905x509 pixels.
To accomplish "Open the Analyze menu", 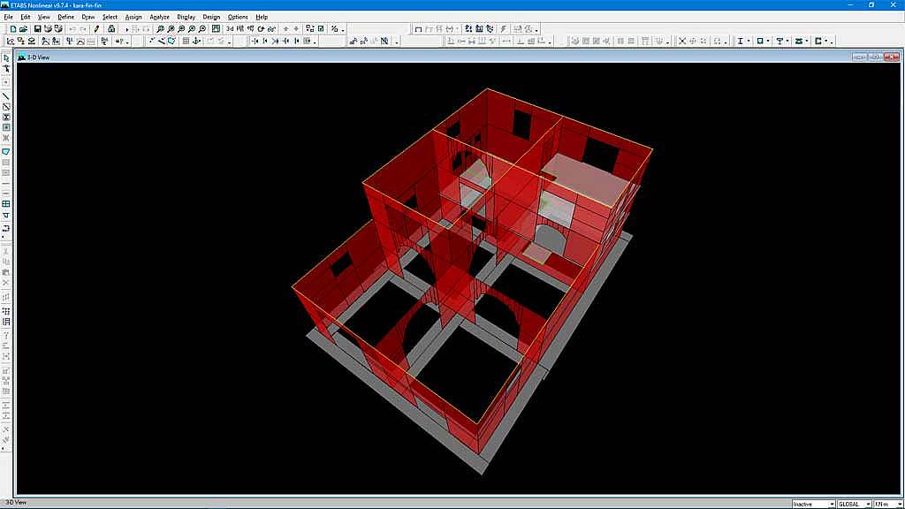I will (x=159, y=17).
